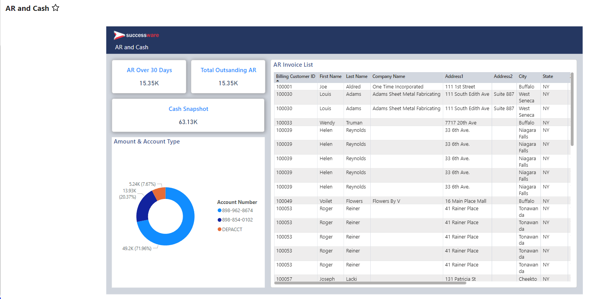The width and height of the screenshot is (603, 299).
Task: Click the Account Number legend title
Action: [x=237, y=202]
